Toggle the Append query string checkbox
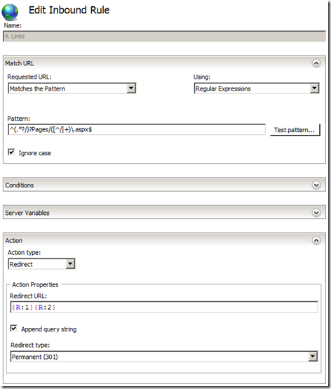This screenshot has width=331, height=389. [x=13, y=328]
